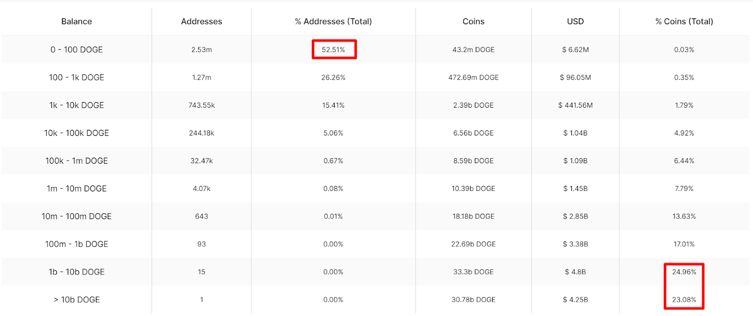Click the 33.3b DOGE coins cell

pyautogui.click(x=473, y=272)
